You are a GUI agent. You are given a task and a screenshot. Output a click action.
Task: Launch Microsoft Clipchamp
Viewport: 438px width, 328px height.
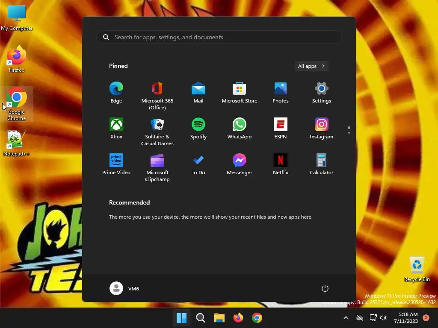pyautogui.click(x=157, y=167)
